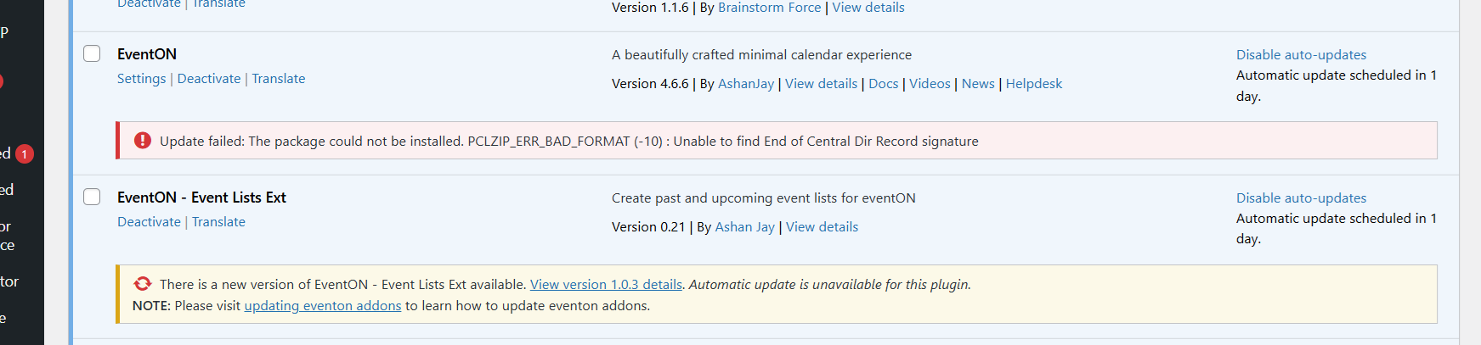Image resolution: width=1481 pixels, height=345 pixels.
Task: Open EventON Videos link
Action: point(930,84)
